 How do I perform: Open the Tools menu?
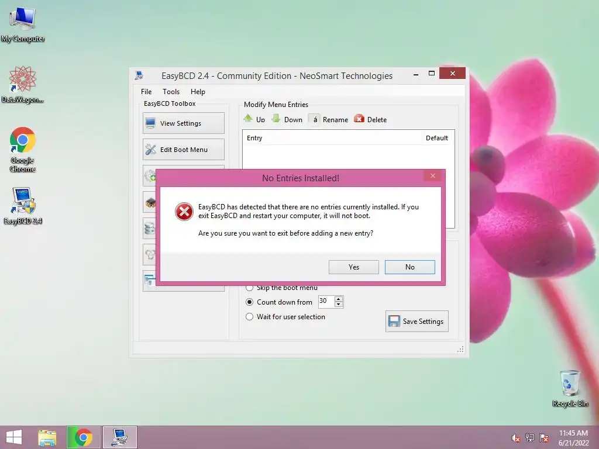(171, 92)
